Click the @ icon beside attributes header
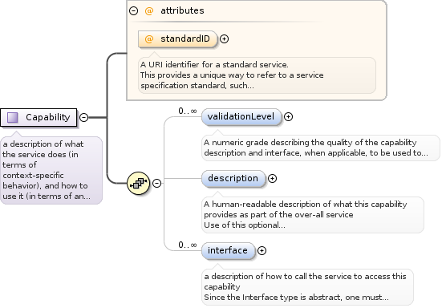Image resolution: width=446 pixels, height=308 pixels. pyautogui.click(x=149, y=10)
